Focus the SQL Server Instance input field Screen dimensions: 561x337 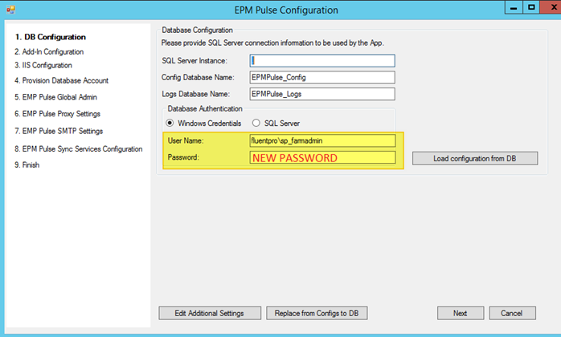[322, 61]
